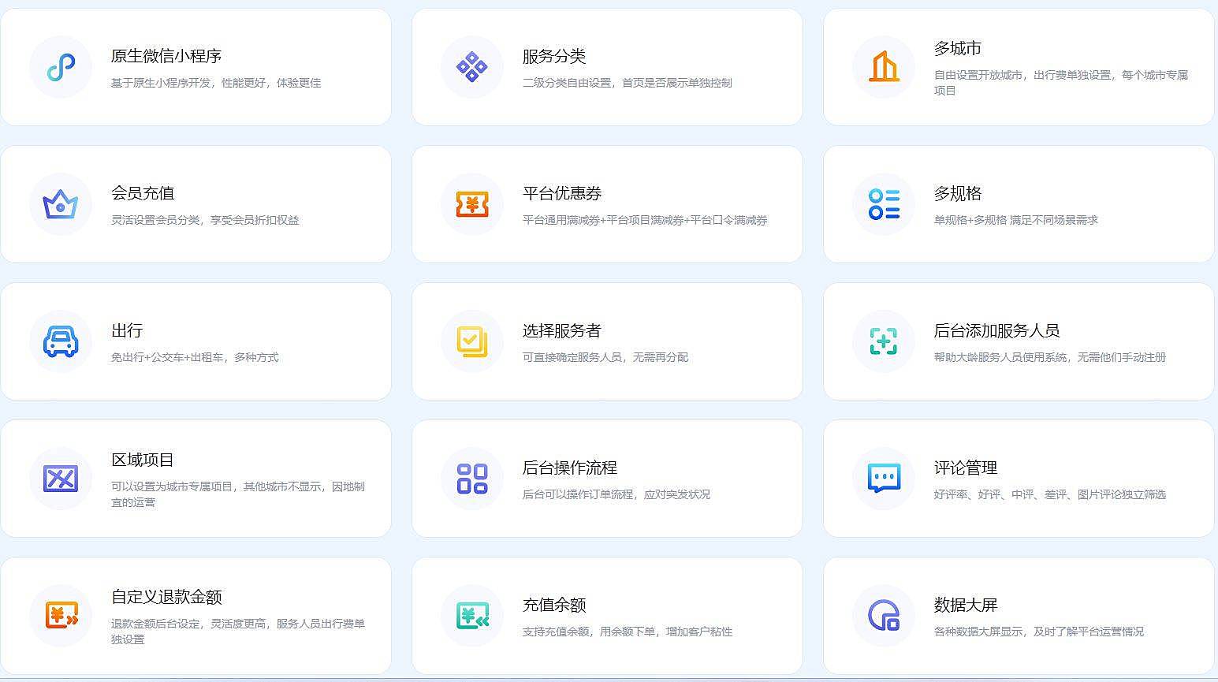Click the 服务分类 diamond grid icon
Viewport: 1218px width, 682px height.
pyautogui.click(x=472, y=67)
